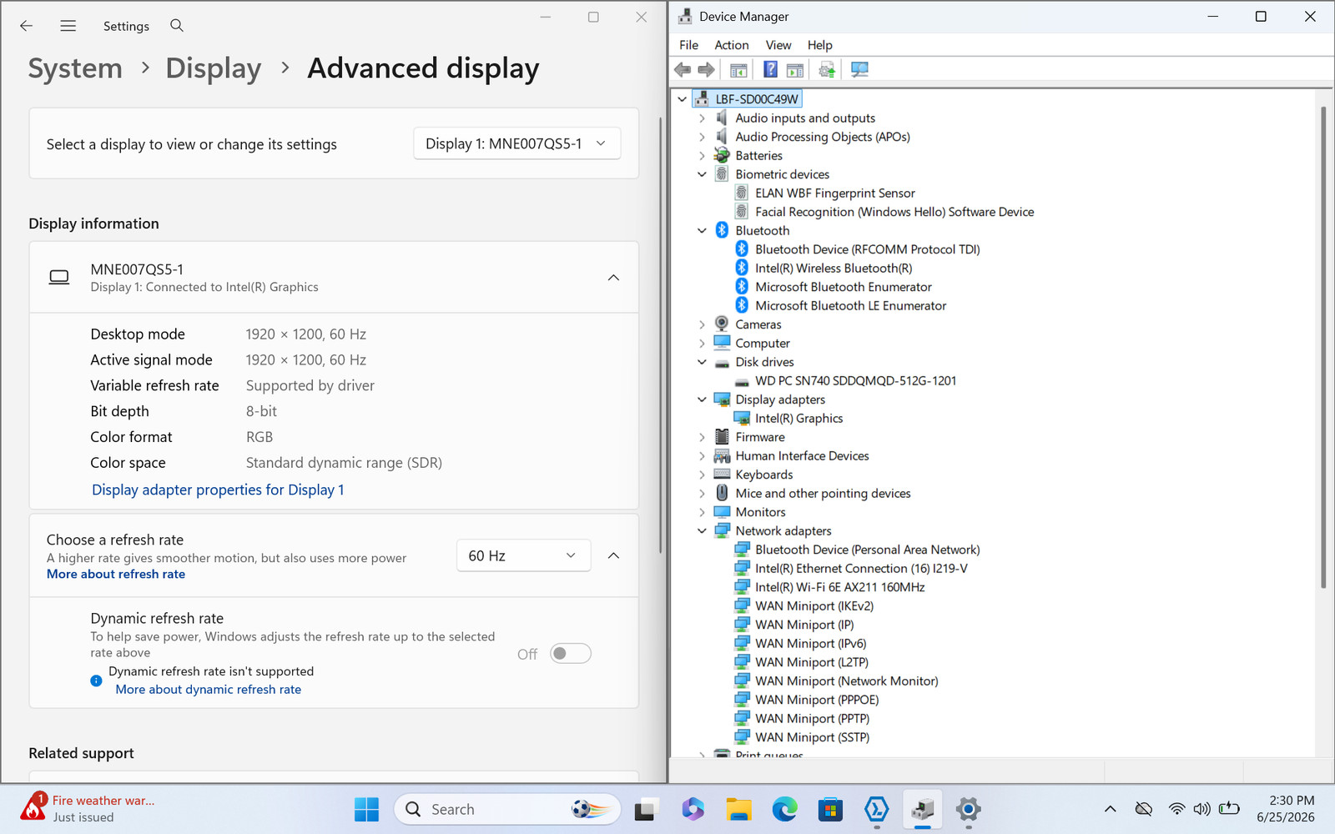The width and height of the screenshot is (1335, 834).
Task: Select the ELAN WBF Fingerprint Sensor device
Action: (x=835, y=193)
